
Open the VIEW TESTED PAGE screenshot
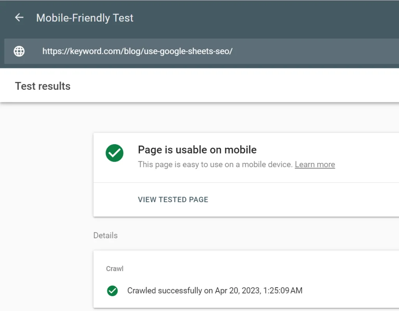[x=173, y=199]
